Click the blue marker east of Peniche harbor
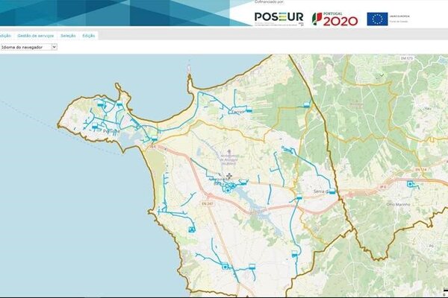The height and width of the screenshot is (298, 448). (155, 139)
